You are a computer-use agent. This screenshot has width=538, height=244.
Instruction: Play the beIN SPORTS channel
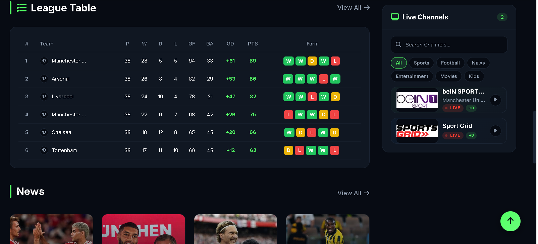pyautogui.click(x=495, y=100)
